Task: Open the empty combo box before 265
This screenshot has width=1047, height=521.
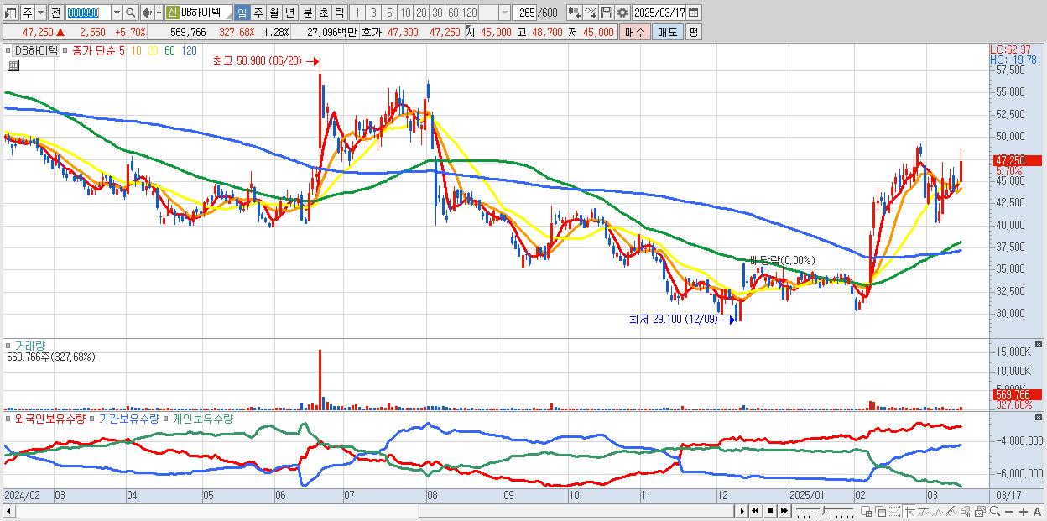Action: pyautogui.click(x=495, y=13)
